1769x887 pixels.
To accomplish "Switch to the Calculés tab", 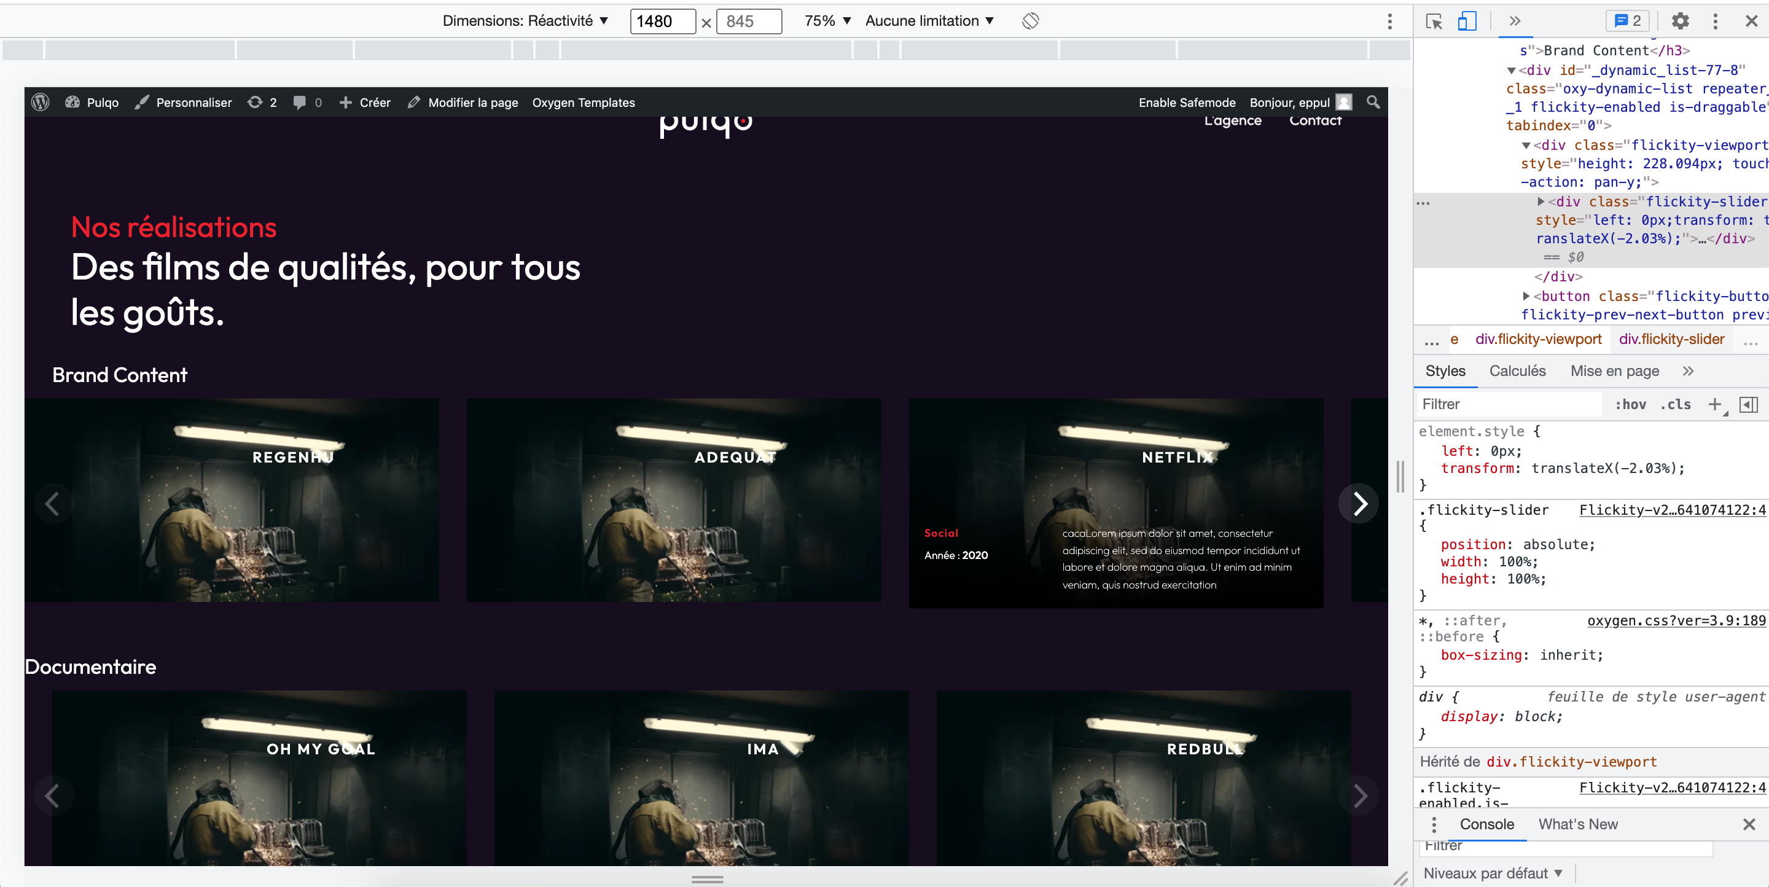I will coord(1517,371).
